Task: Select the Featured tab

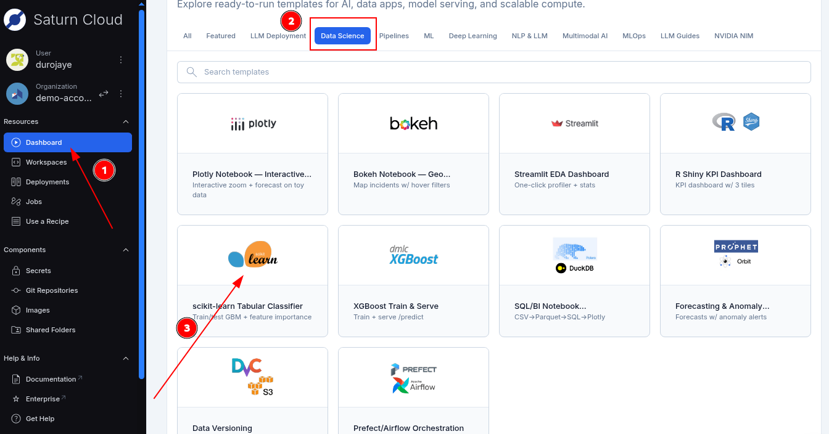Action: tap(221, 36)
